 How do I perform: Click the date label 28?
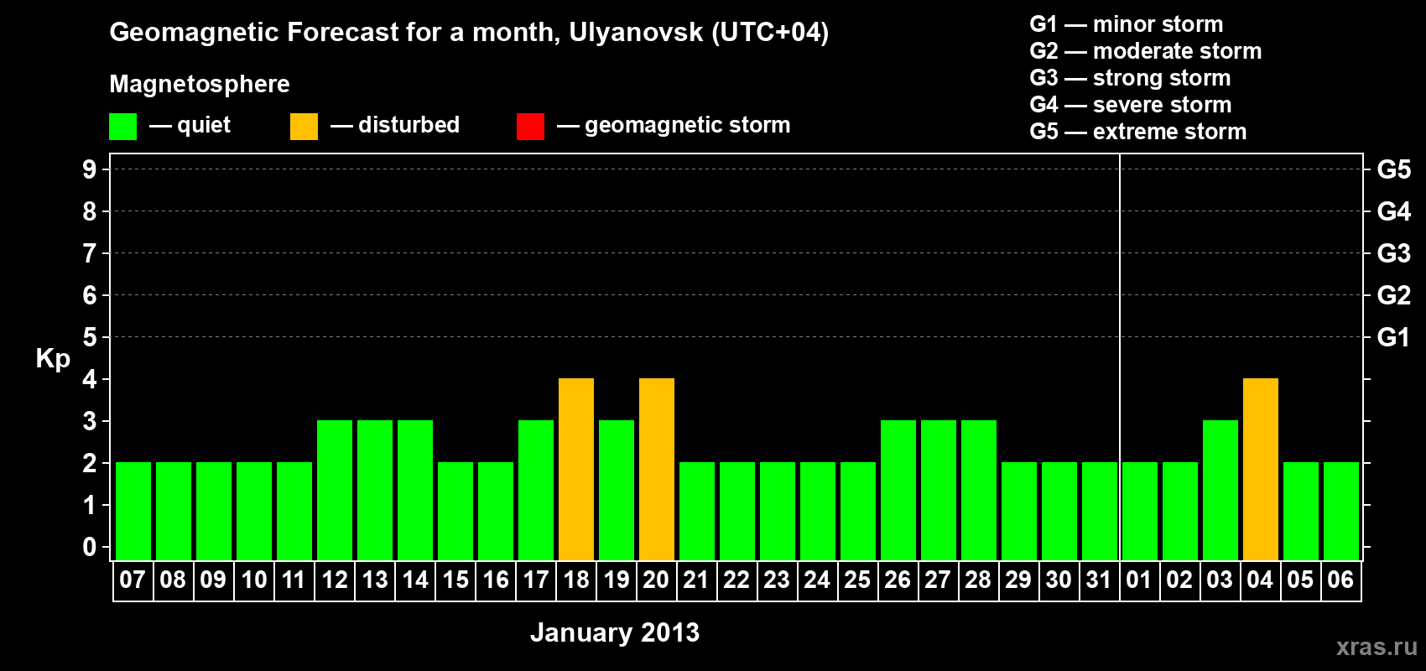(x=978, y=580)
